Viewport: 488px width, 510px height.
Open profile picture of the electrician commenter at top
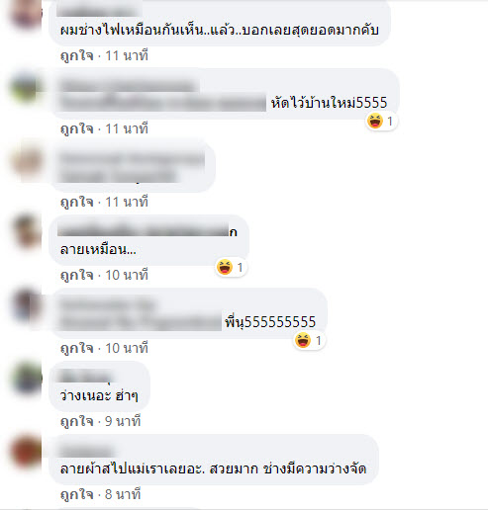(x=27, y=14)
